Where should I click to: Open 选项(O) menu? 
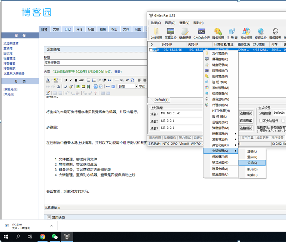coord(170,23)
